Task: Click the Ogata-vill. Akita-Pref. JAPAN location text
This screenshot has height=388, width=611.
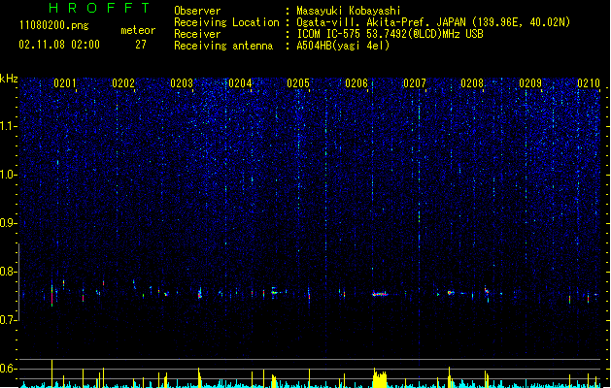Action: click(433, 22)
